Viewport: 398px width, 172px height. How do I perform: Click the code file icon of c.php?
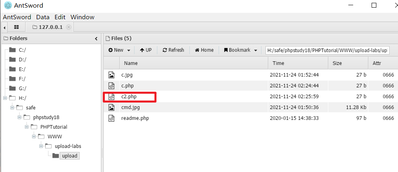coord(111,86)
